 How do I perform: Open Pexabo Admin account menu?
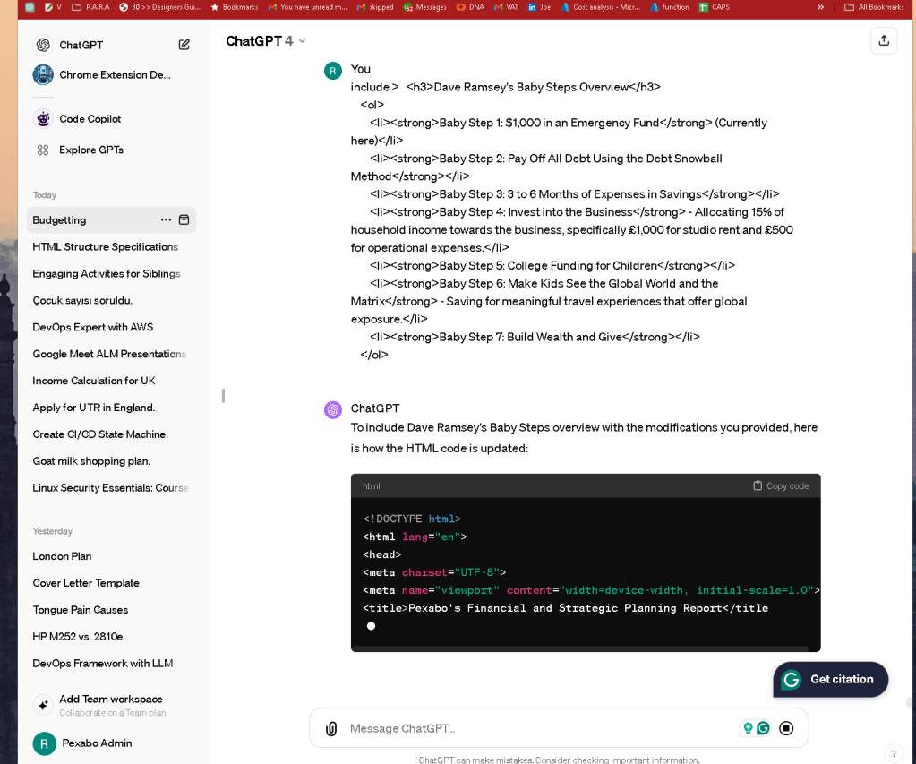(111, 743)
